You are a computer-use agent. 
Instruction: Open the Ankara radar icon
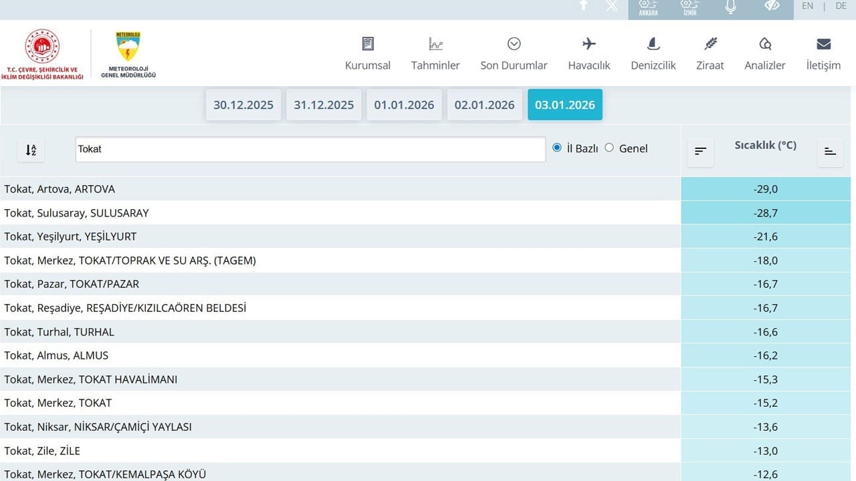[x=648, y=8]
